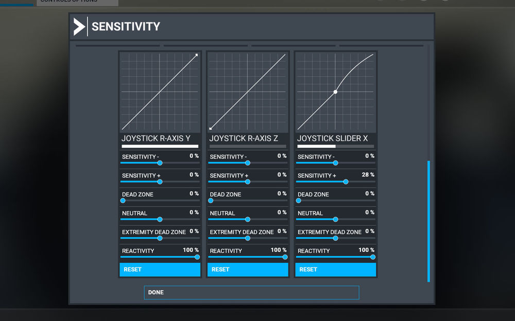The width and height of the screenshot is (515, 321).
Task: Click Extremity Dead Zone slider of R-Axis Y
Action: point(160,238)
